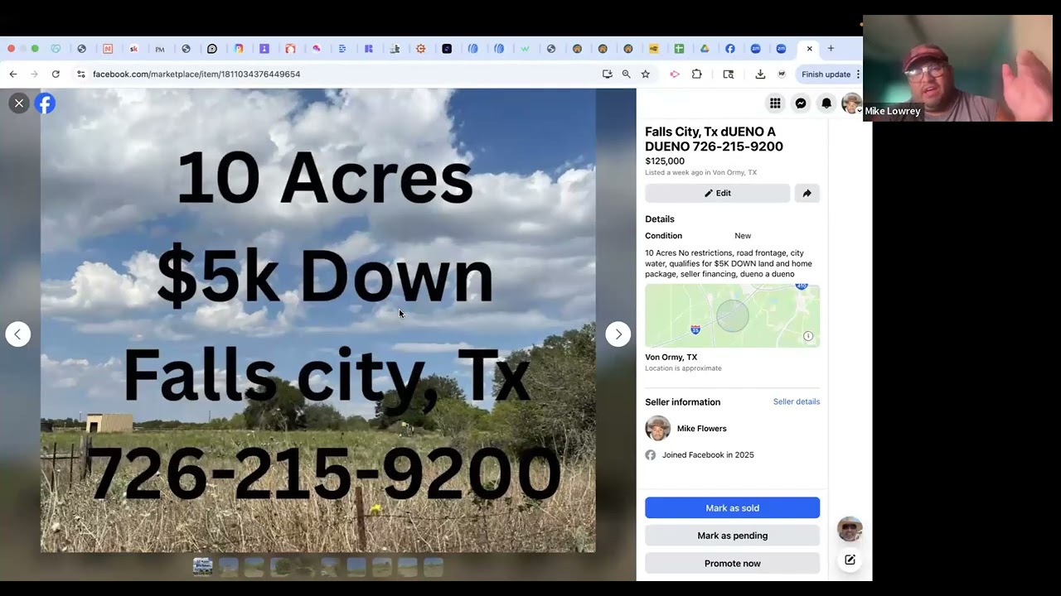Screen dimensions: 1061x596
Task: Switch to the red 'N' browser tab
Action: (x=108, y=49)
